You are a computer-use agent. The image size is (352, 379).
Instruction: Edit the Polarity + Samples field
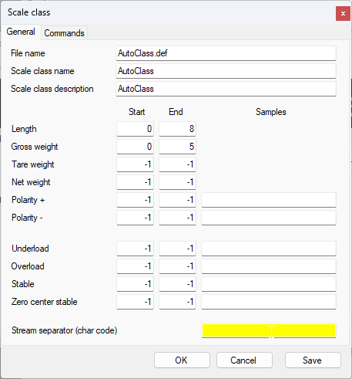pyautogui.click(x=269, y=200)
